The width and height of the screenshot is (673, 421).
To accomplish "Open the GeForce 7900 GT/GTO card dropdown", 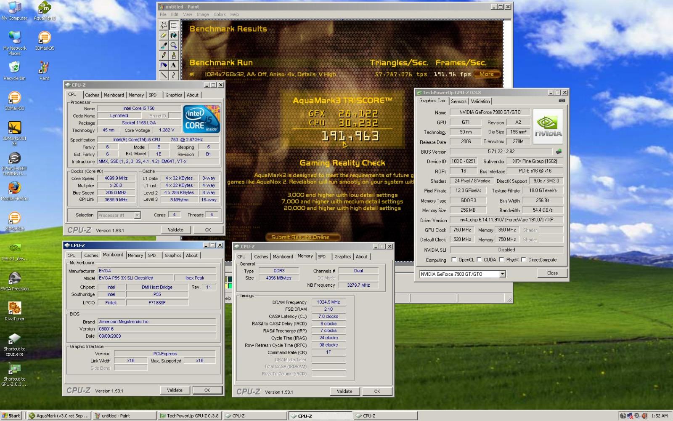I will click(x=502, y=274).
